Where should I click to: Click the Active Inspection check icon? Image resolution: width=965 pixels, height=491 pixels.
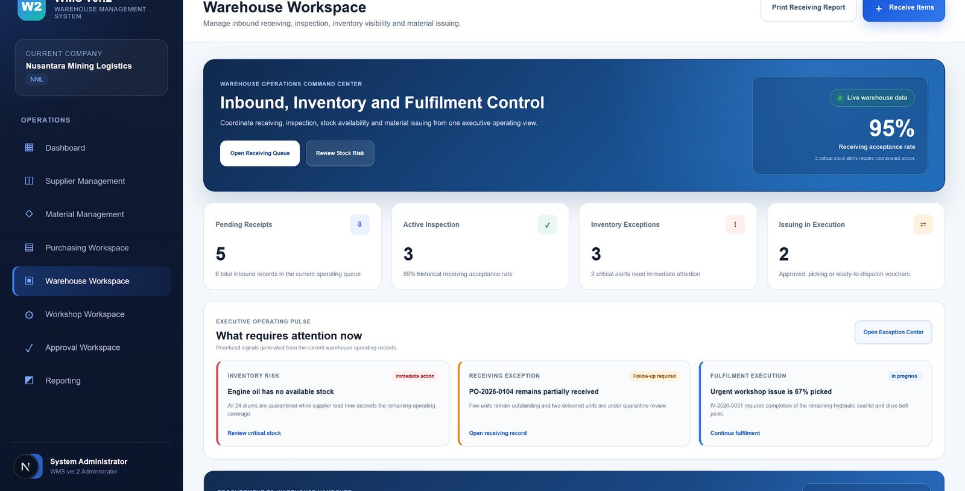coord(547,224)
